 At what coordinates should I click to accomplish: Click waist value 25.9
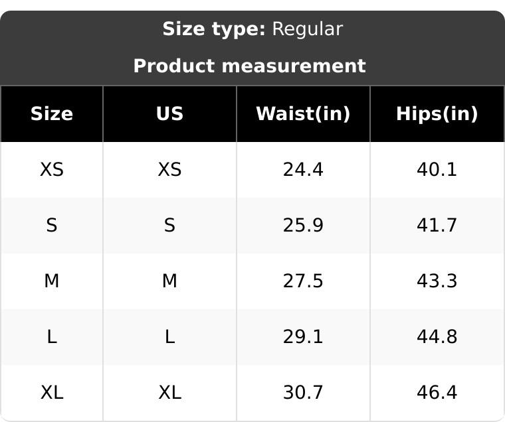coord(303,226)
